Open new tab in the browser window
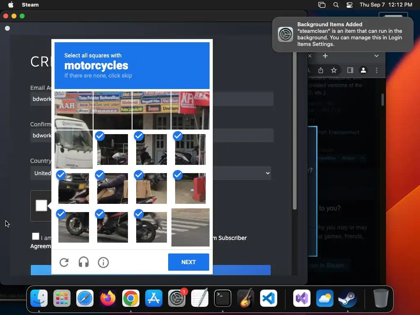The height and width of the screenshot is (315, 420). 325,56
